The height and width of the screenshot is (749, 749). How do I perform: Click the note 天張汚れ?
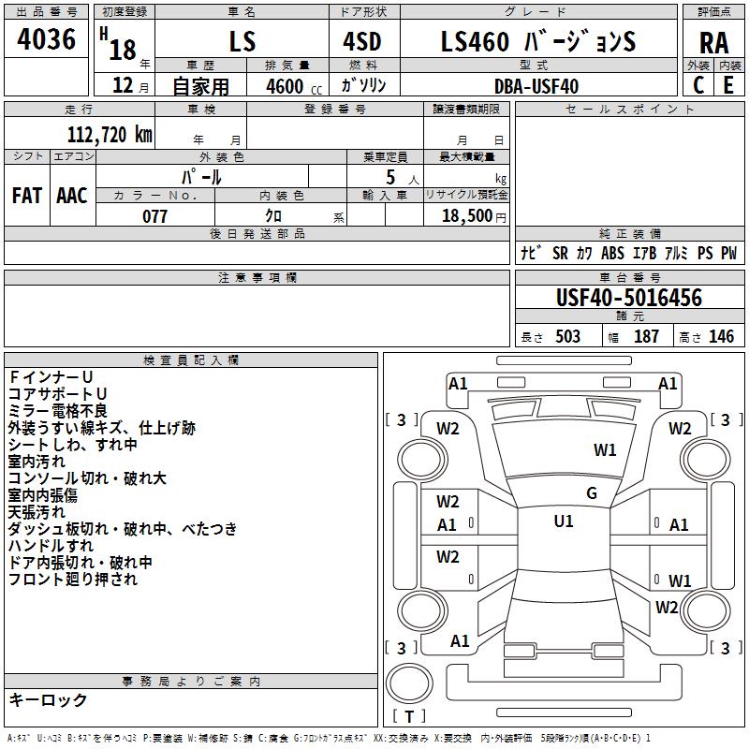tap(37, 511)
